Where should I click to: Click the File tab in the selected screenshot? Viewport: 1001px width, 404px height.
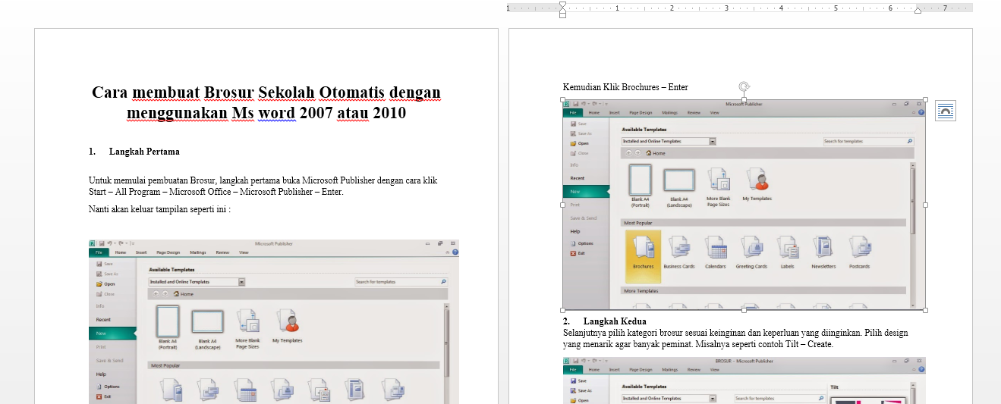[572, 112]
